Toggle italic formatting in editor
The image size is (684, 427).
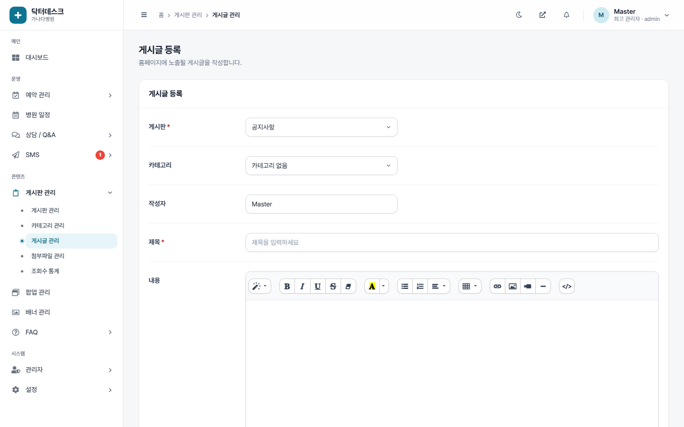[x=302, y=286]
